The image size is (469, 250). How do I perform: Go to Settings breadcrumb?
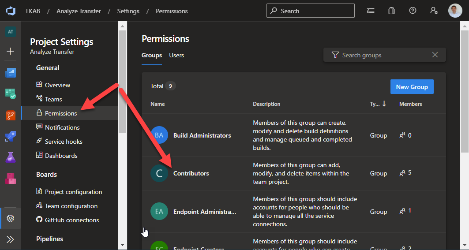(128, 11)
